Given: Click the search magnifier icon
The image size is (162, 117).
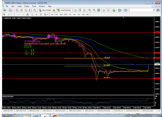Looking at the screenshot, I should tap(154, 10).
